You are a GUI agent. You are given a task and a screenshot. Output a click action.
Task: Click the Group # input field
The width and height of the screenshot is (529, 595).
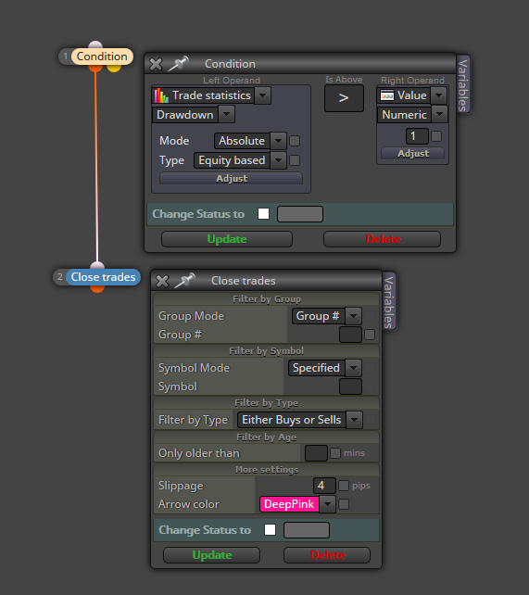350,335
